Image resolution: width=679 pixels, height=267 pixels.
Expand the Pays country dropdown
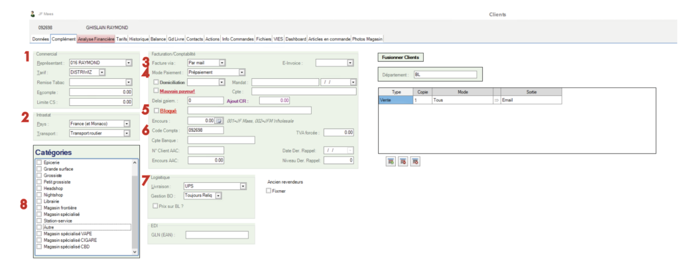click(x=125, y=124)
